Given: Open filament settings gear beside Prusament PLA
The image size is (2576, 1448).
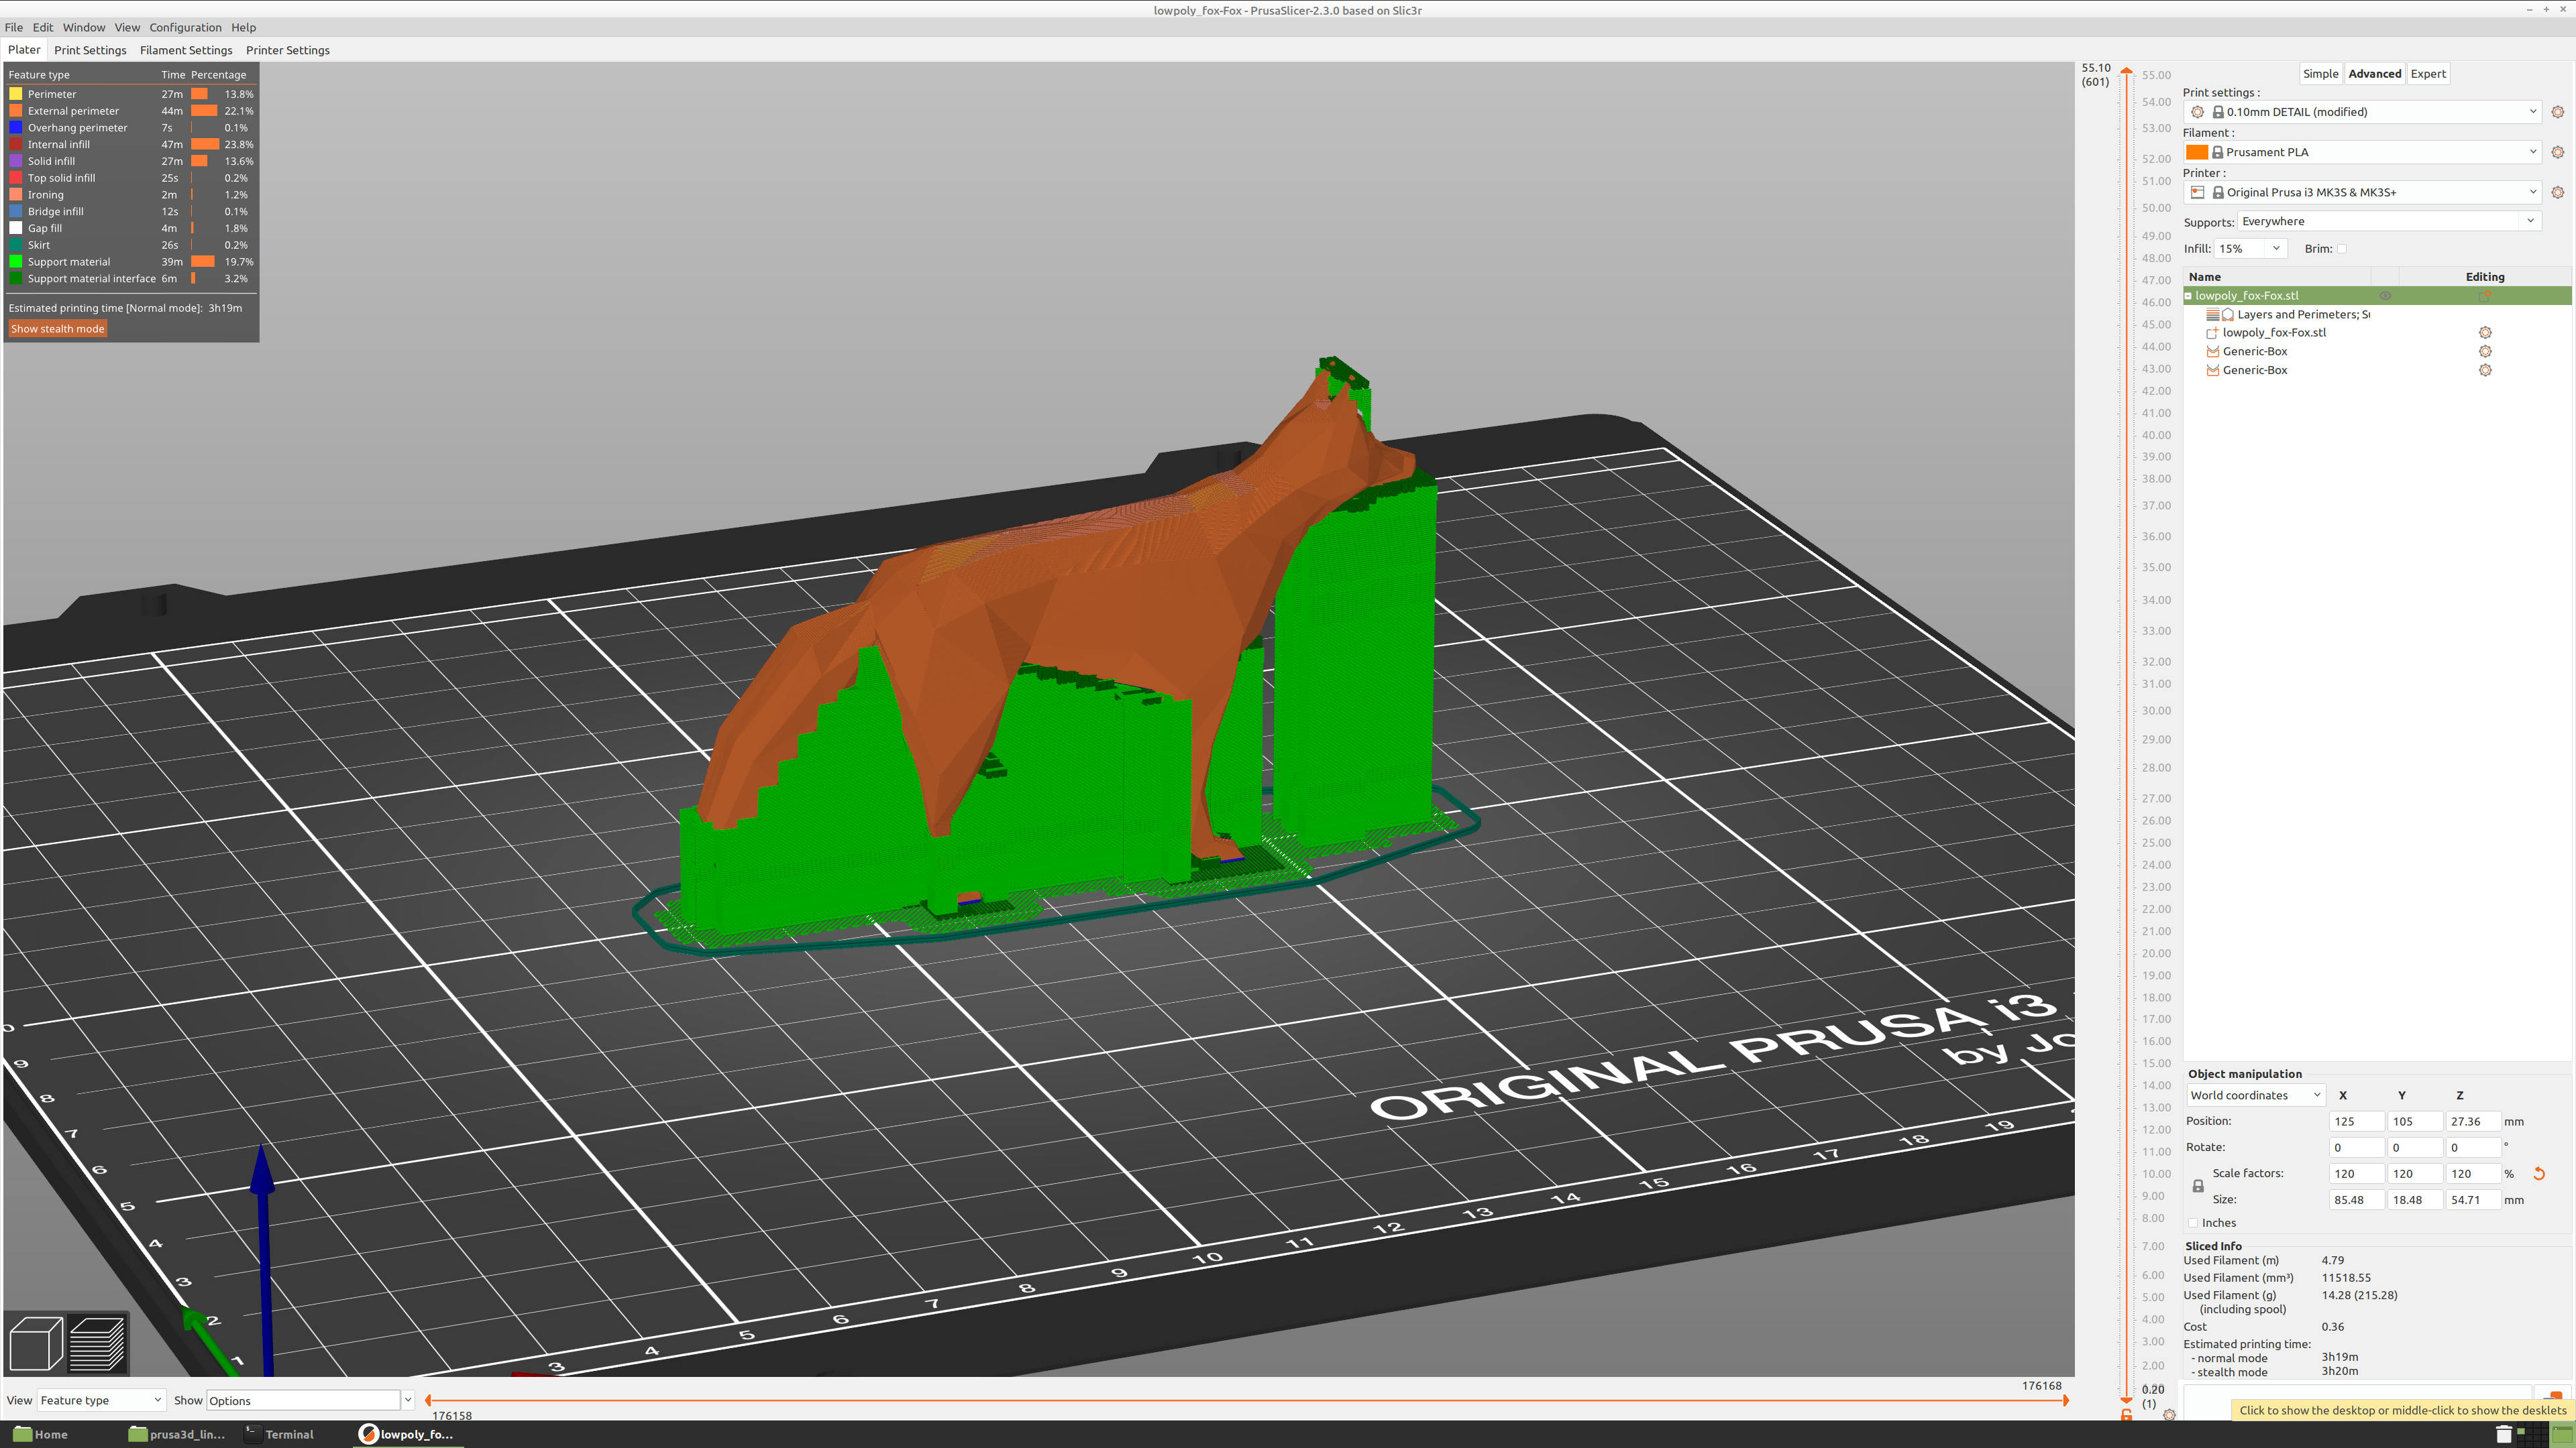Looking at the screenshot, I should tap(2558, 152).
